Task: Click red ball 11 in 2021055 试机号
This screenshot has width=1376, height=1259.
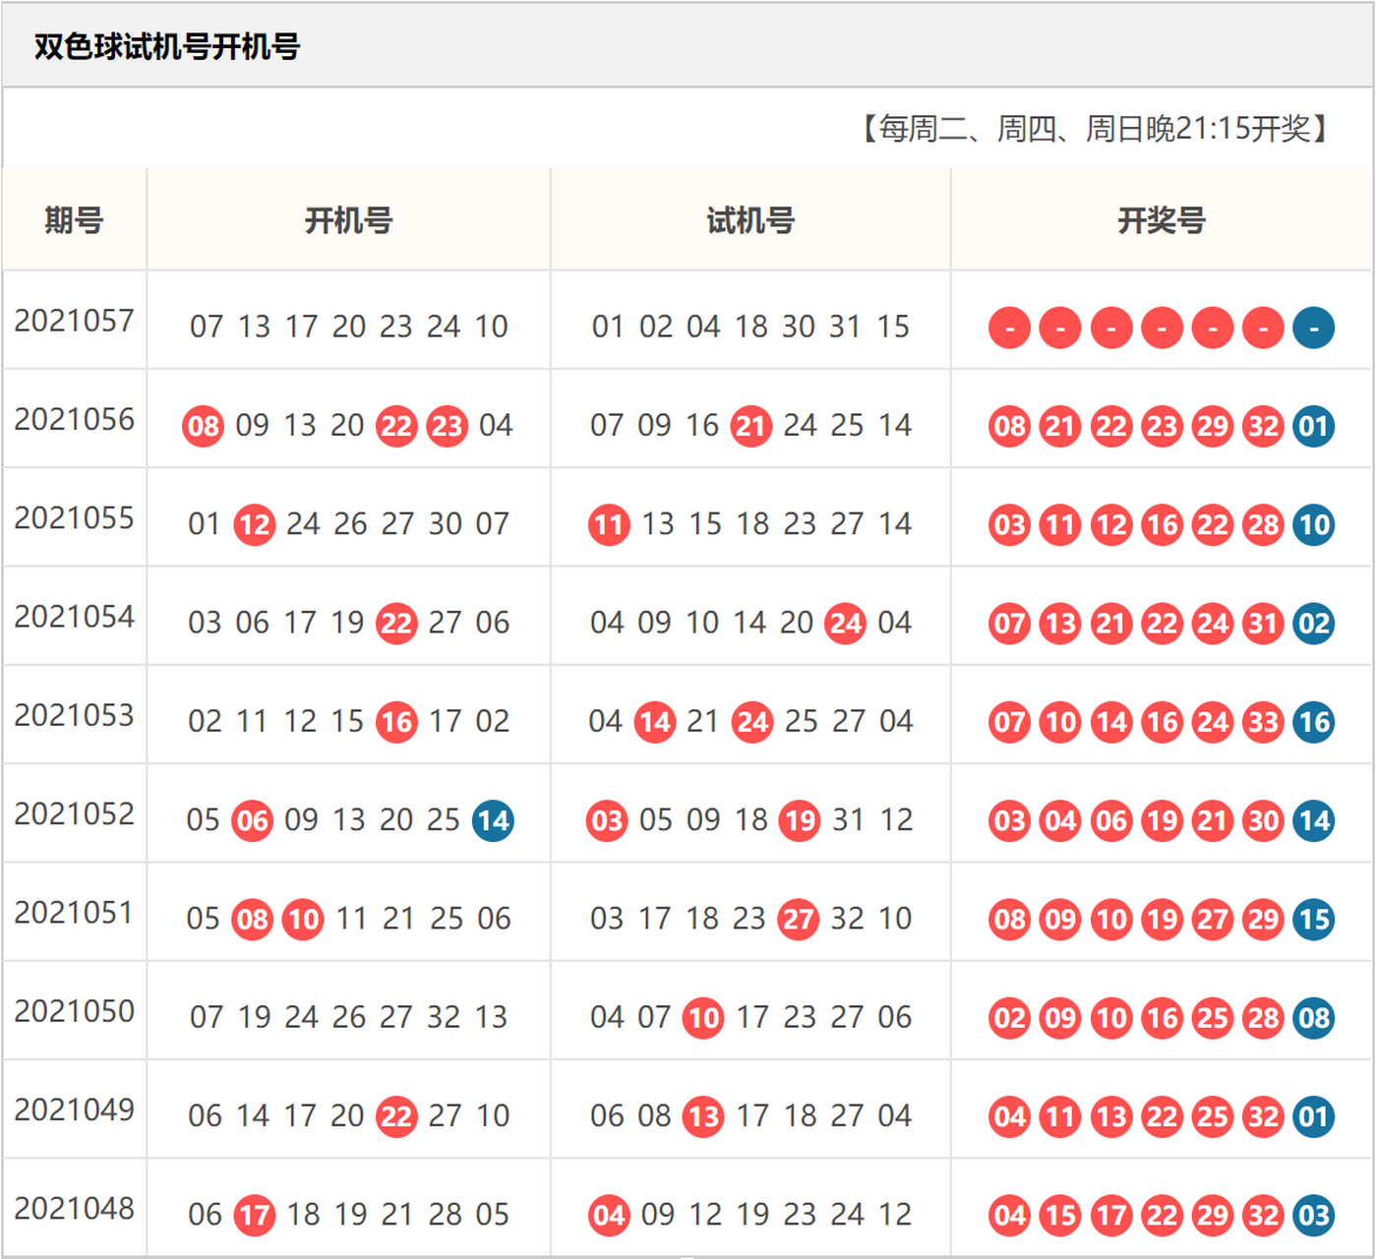Action: [x=609, y=524]
